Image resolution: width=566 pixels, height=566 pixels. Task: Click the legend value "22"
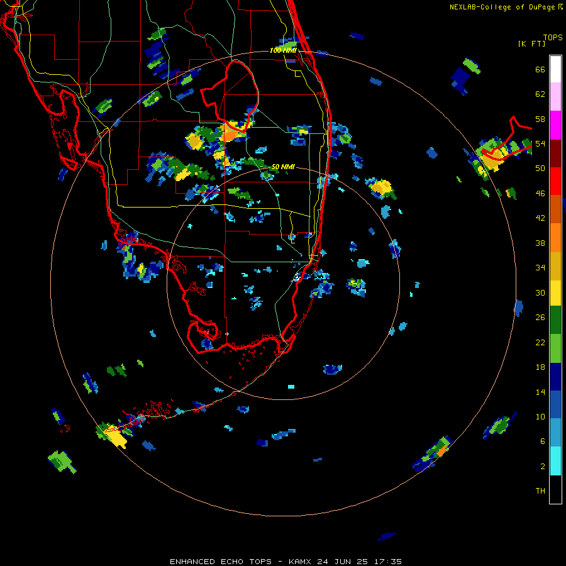pyautogui.click(x=540, y=342)
